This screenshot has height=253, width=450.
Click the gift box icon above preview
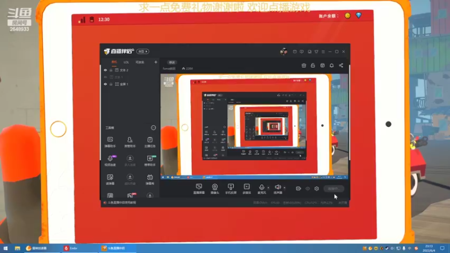304,65
